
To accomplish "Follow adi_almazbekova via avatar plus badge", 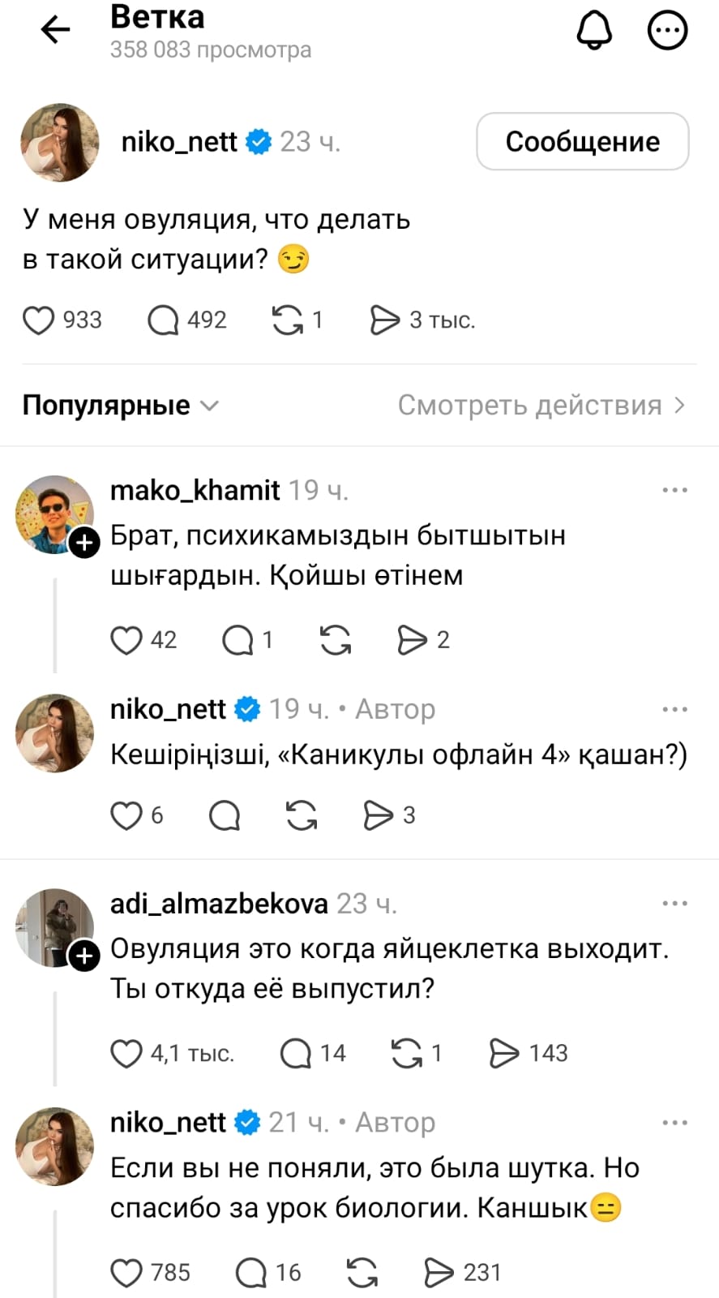I will click(x=84, y=957).
